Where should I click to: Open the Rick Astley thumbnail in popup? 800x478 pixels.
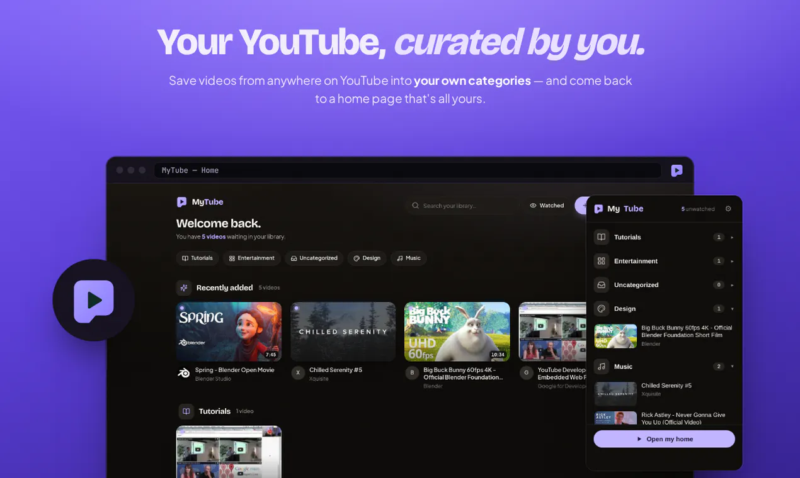615,418
